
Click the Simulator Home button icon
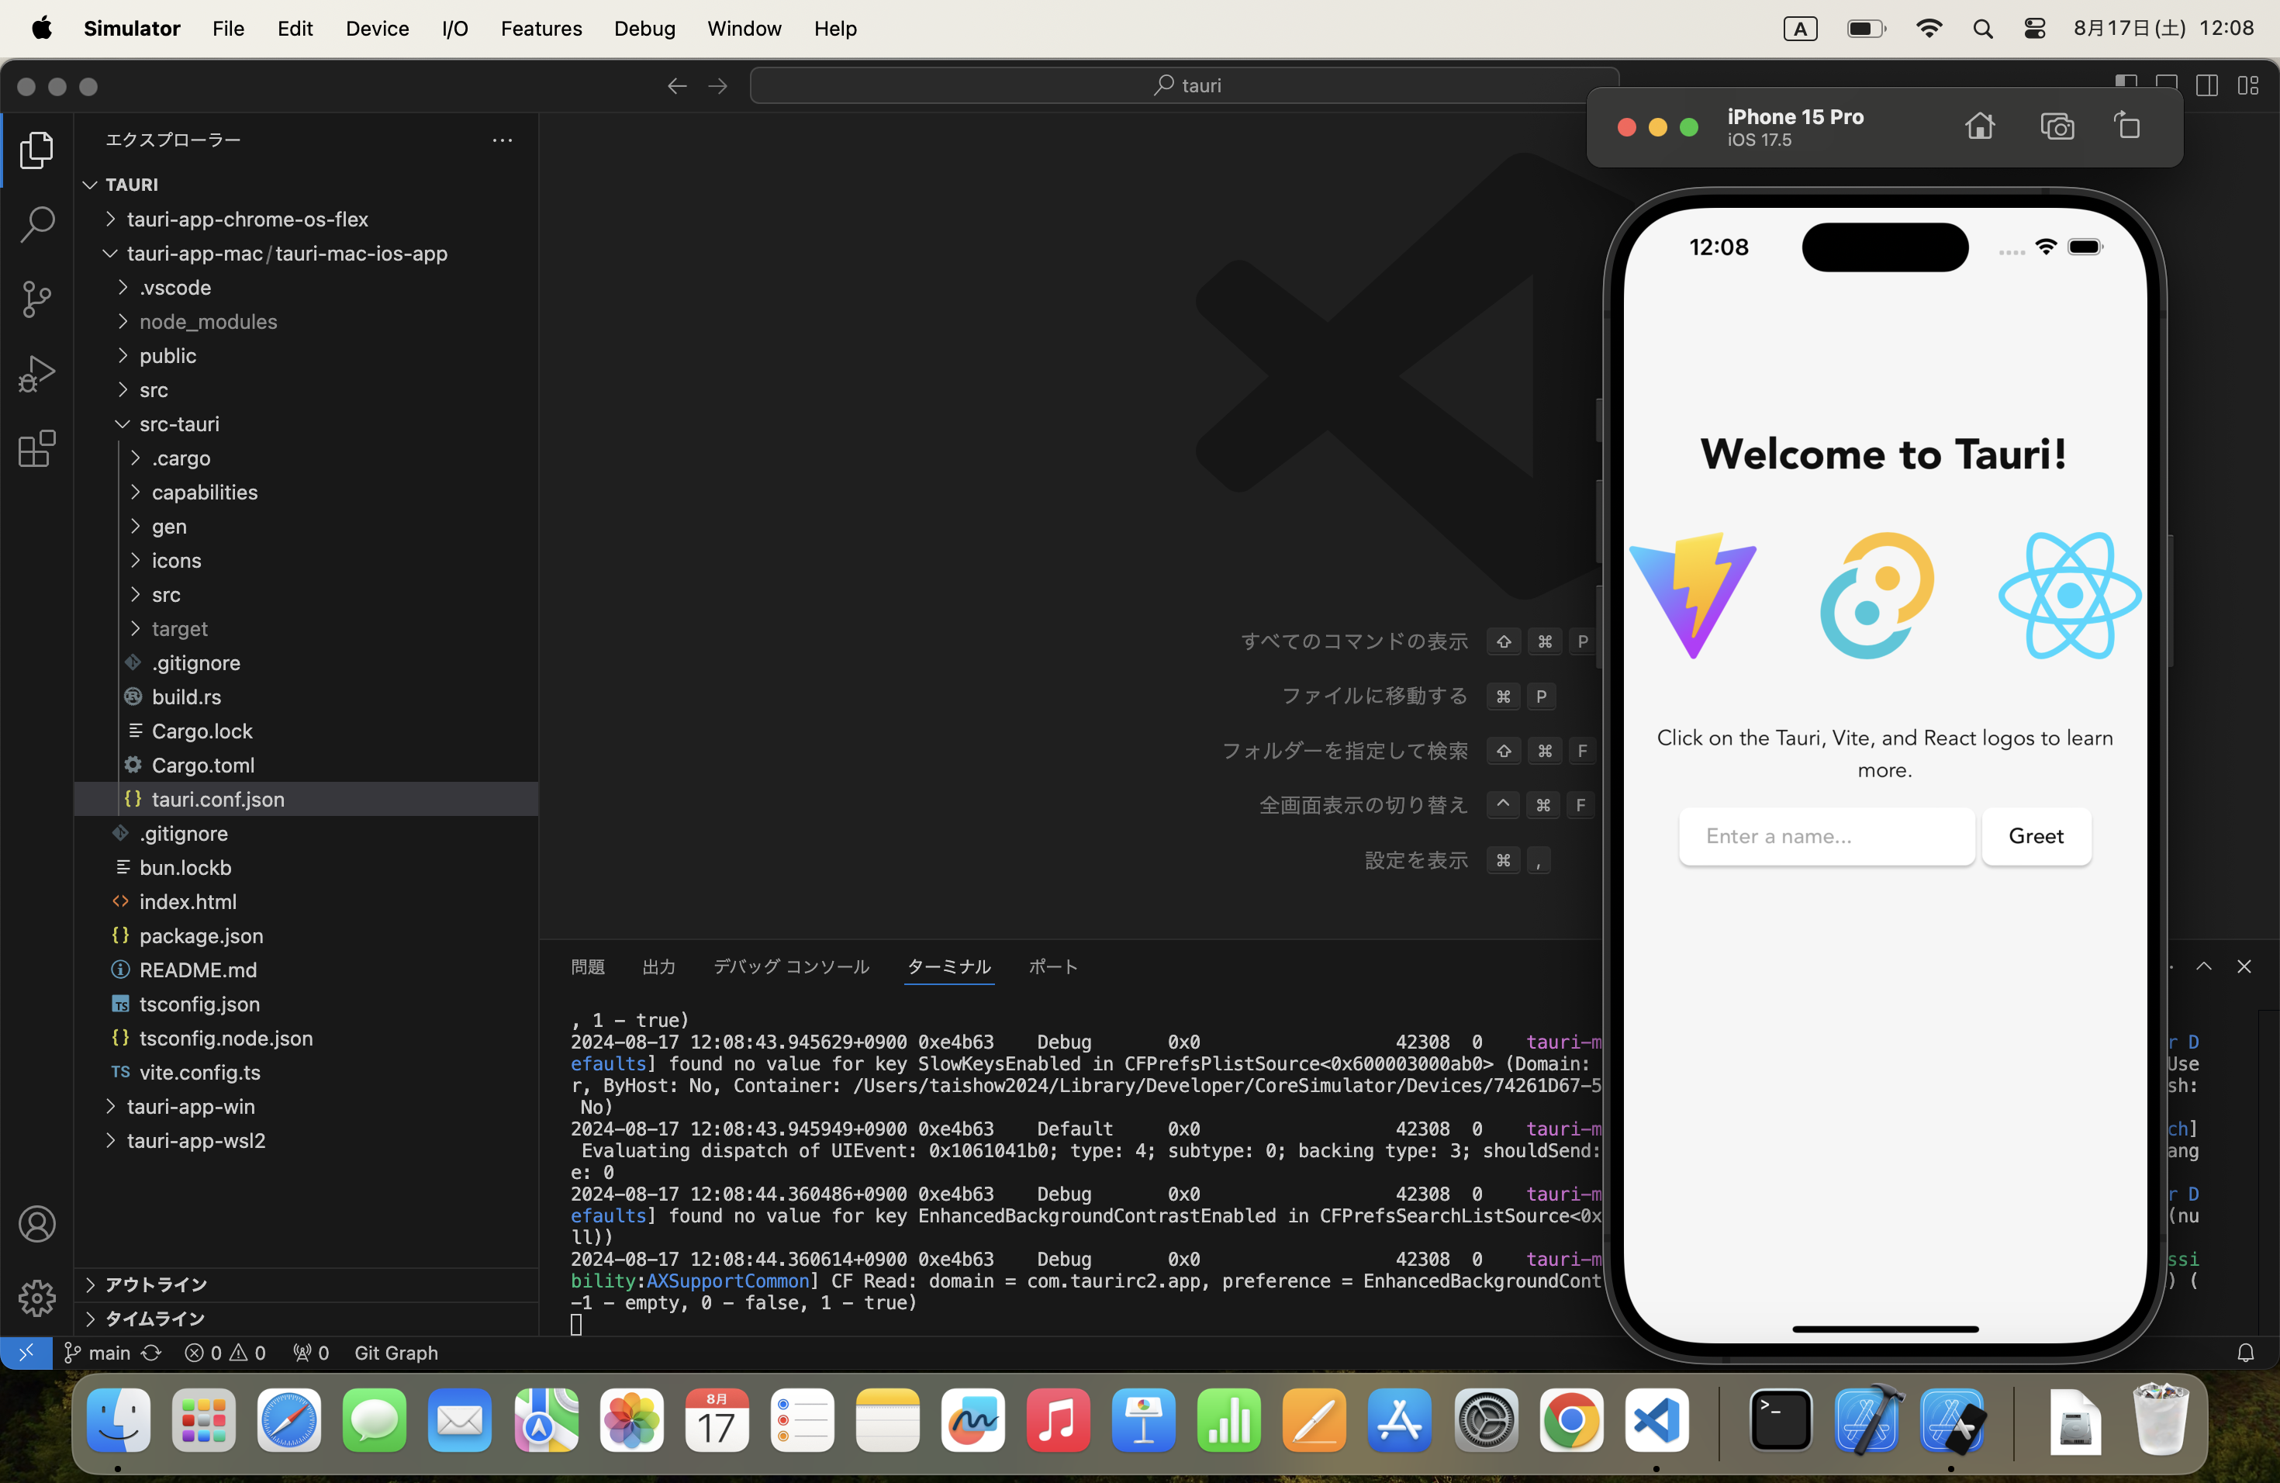coord(1979,126)
